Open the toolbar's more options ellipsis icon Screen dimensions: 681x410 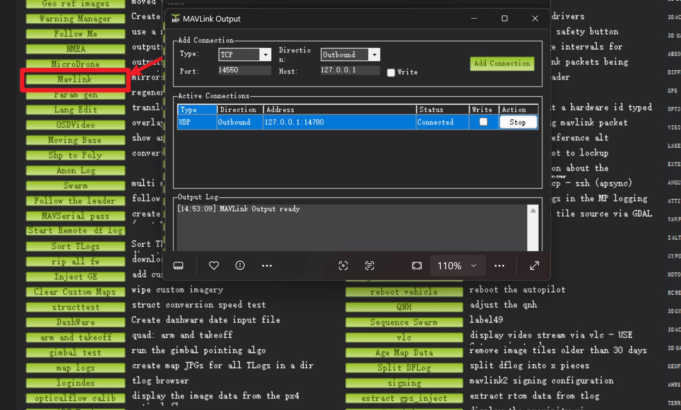coord(499,265)
